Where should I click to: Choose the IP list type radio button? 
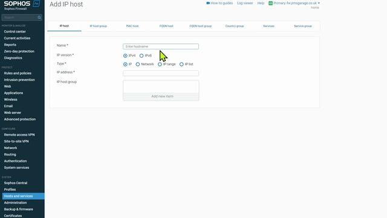181,64
